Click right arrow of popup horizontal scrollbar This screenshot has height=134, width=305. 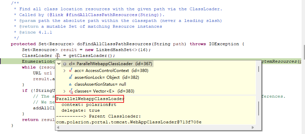[253, 127]
